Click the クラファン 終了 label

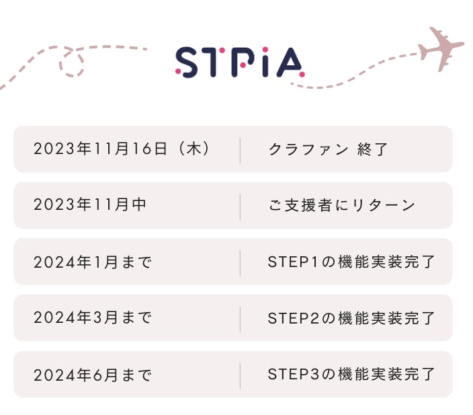[329, 149]
